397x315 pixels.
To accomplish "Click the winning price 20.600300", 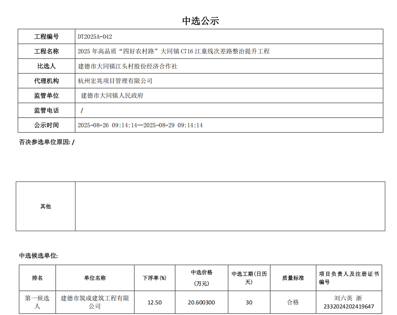I will point(201,303).
